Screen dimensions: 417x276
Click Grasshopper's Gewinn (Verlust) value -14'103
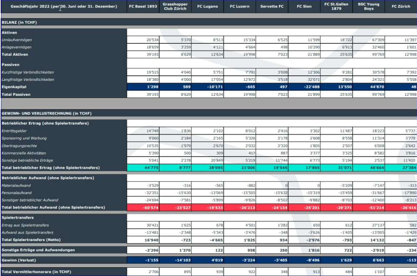(x=175, y=260)
